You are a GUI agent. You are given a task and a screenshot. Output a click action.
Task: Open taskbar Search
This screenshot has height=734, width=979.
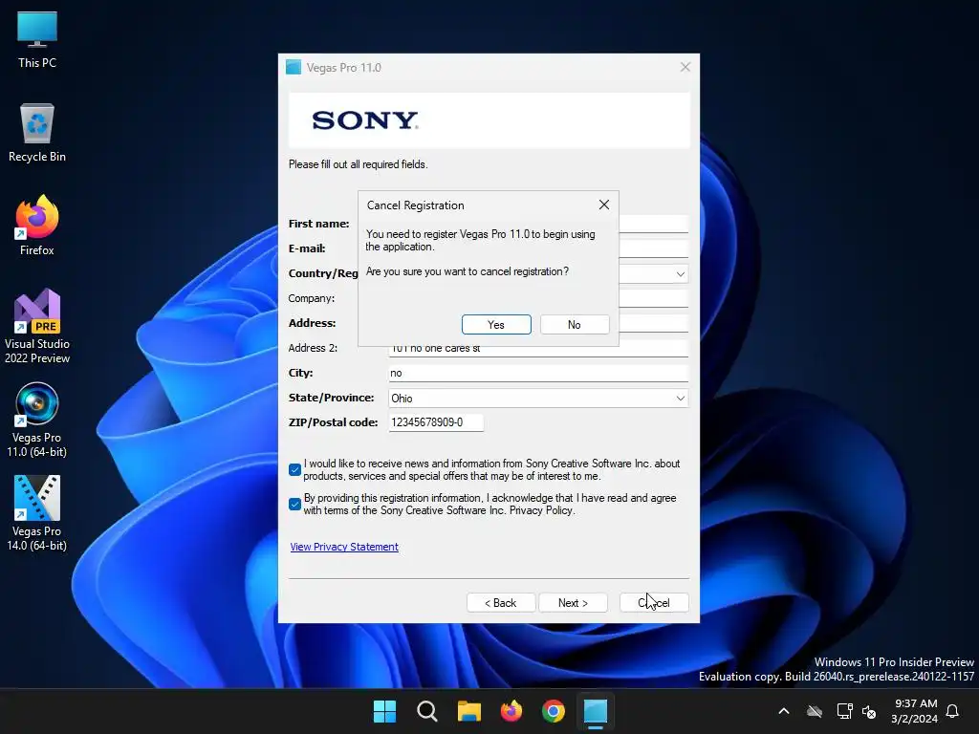427,711
